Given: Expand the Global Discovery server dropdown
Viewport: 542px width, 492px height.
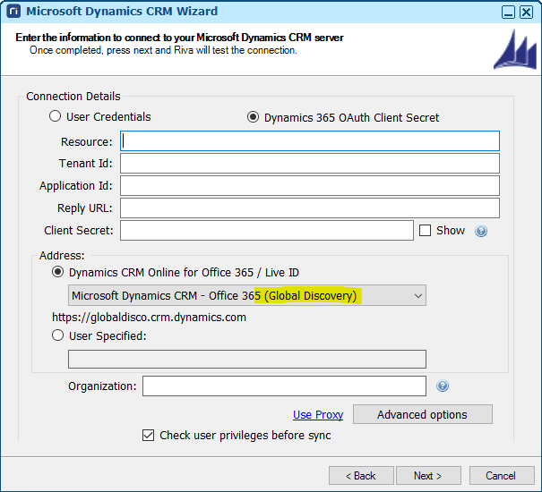Looking at the screenshot, I should tap(417, 295).
